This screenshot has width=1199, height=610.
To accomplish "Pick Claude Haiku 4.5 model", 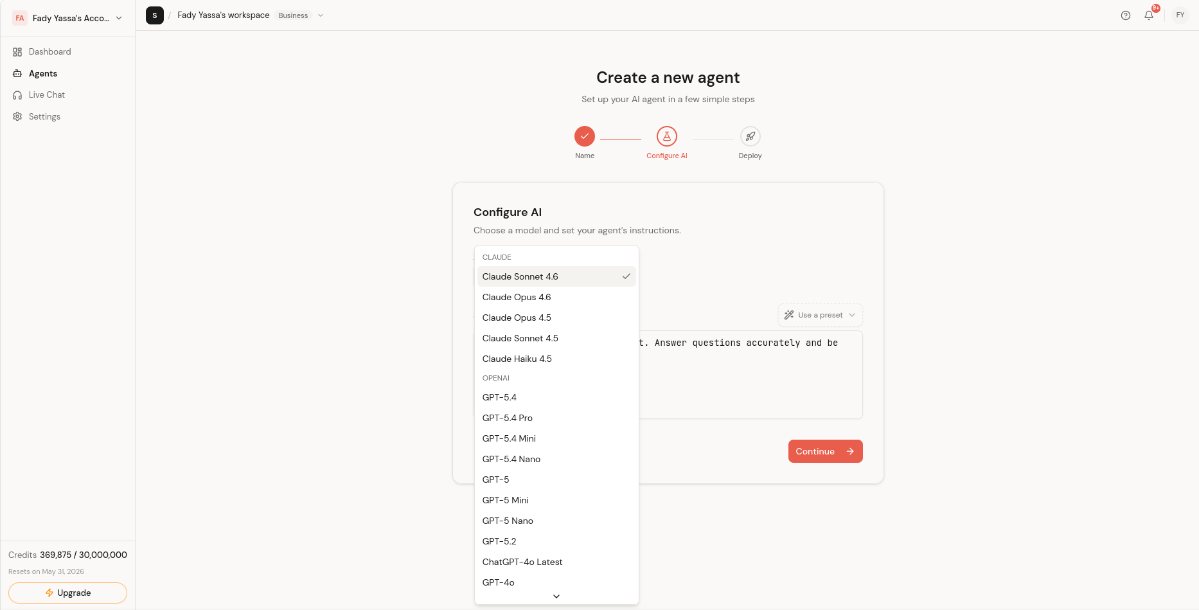I will (x=556, y=359).
